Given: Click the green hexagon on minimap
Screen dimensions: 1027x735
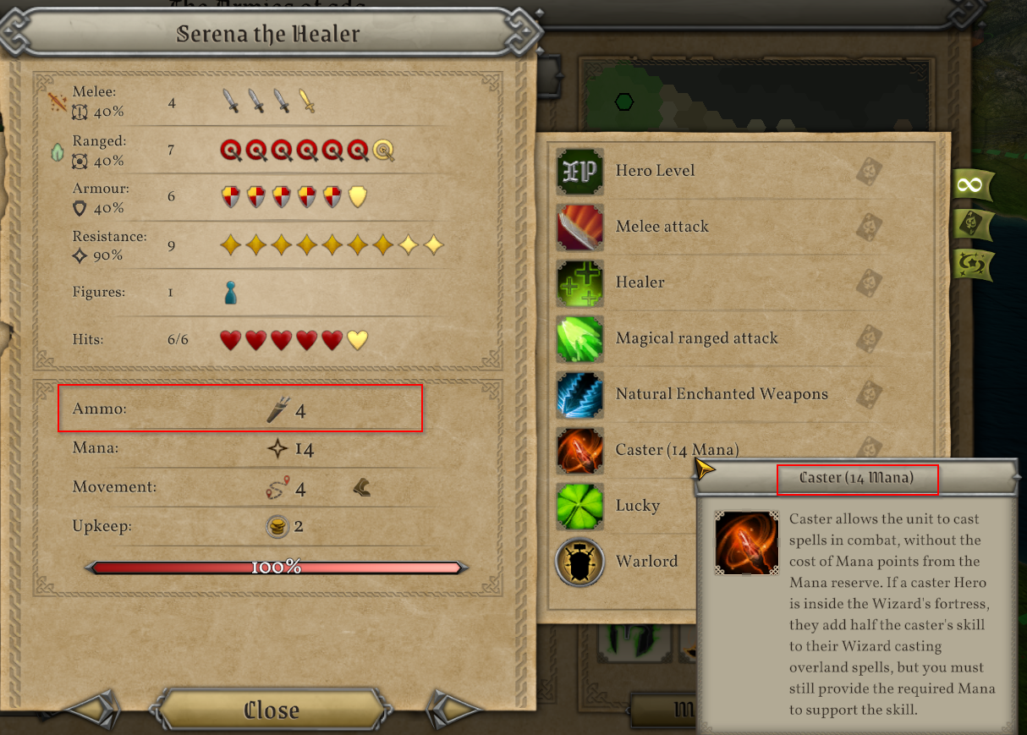Looking at the screenshot, I should point(624,102).
